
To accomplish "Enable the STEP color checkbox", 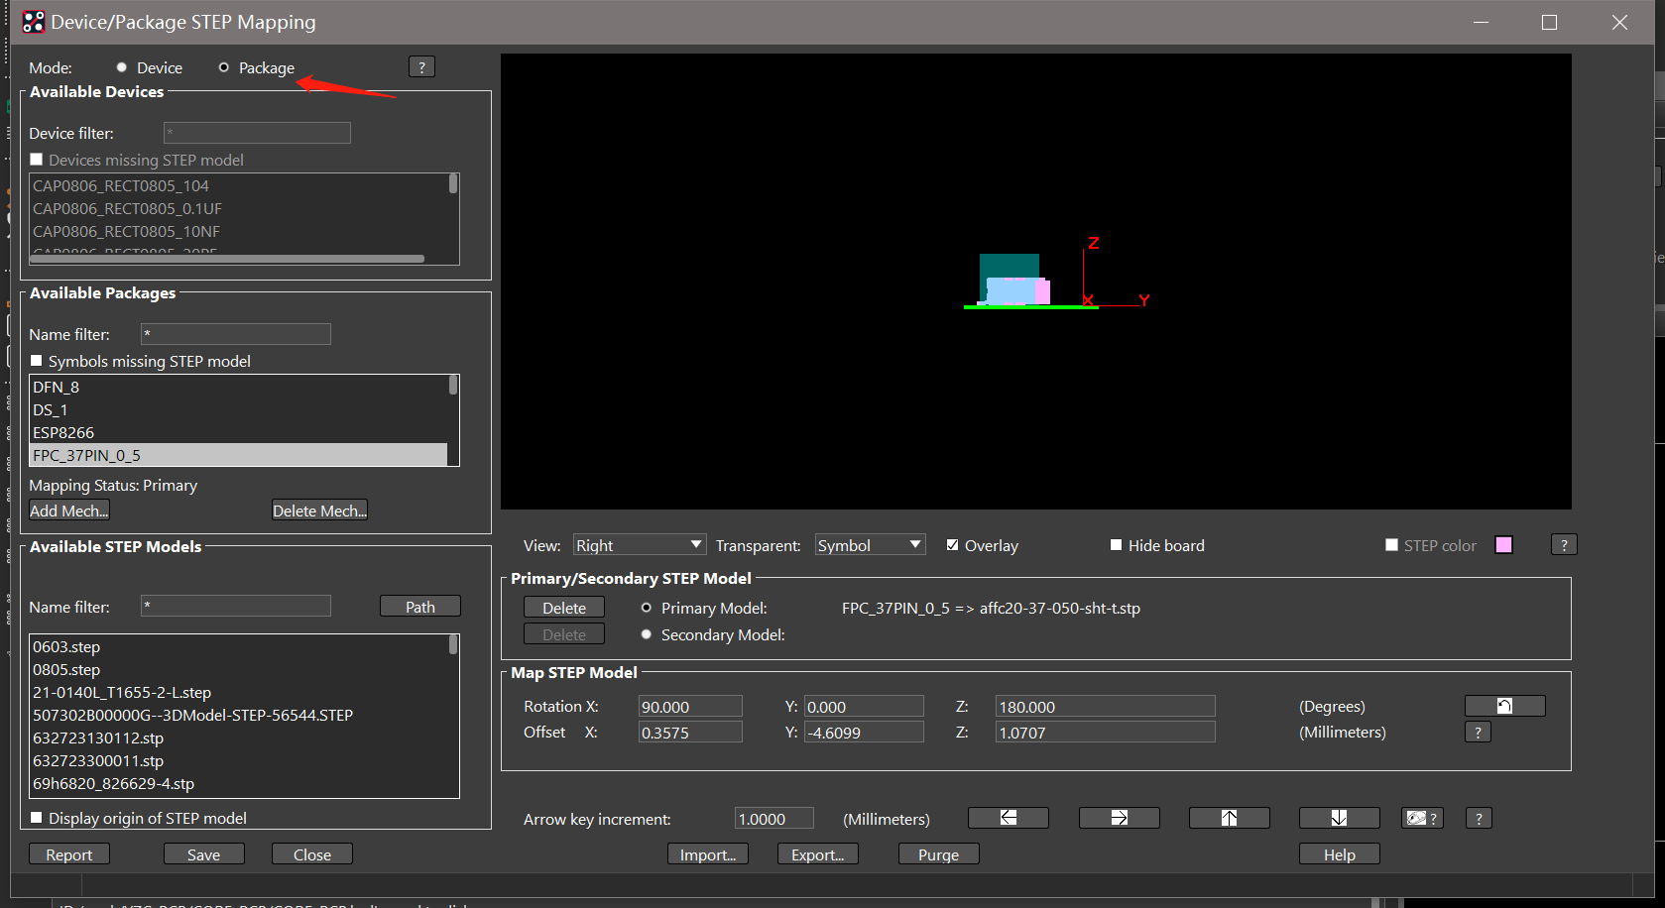I will point(1391,545).
